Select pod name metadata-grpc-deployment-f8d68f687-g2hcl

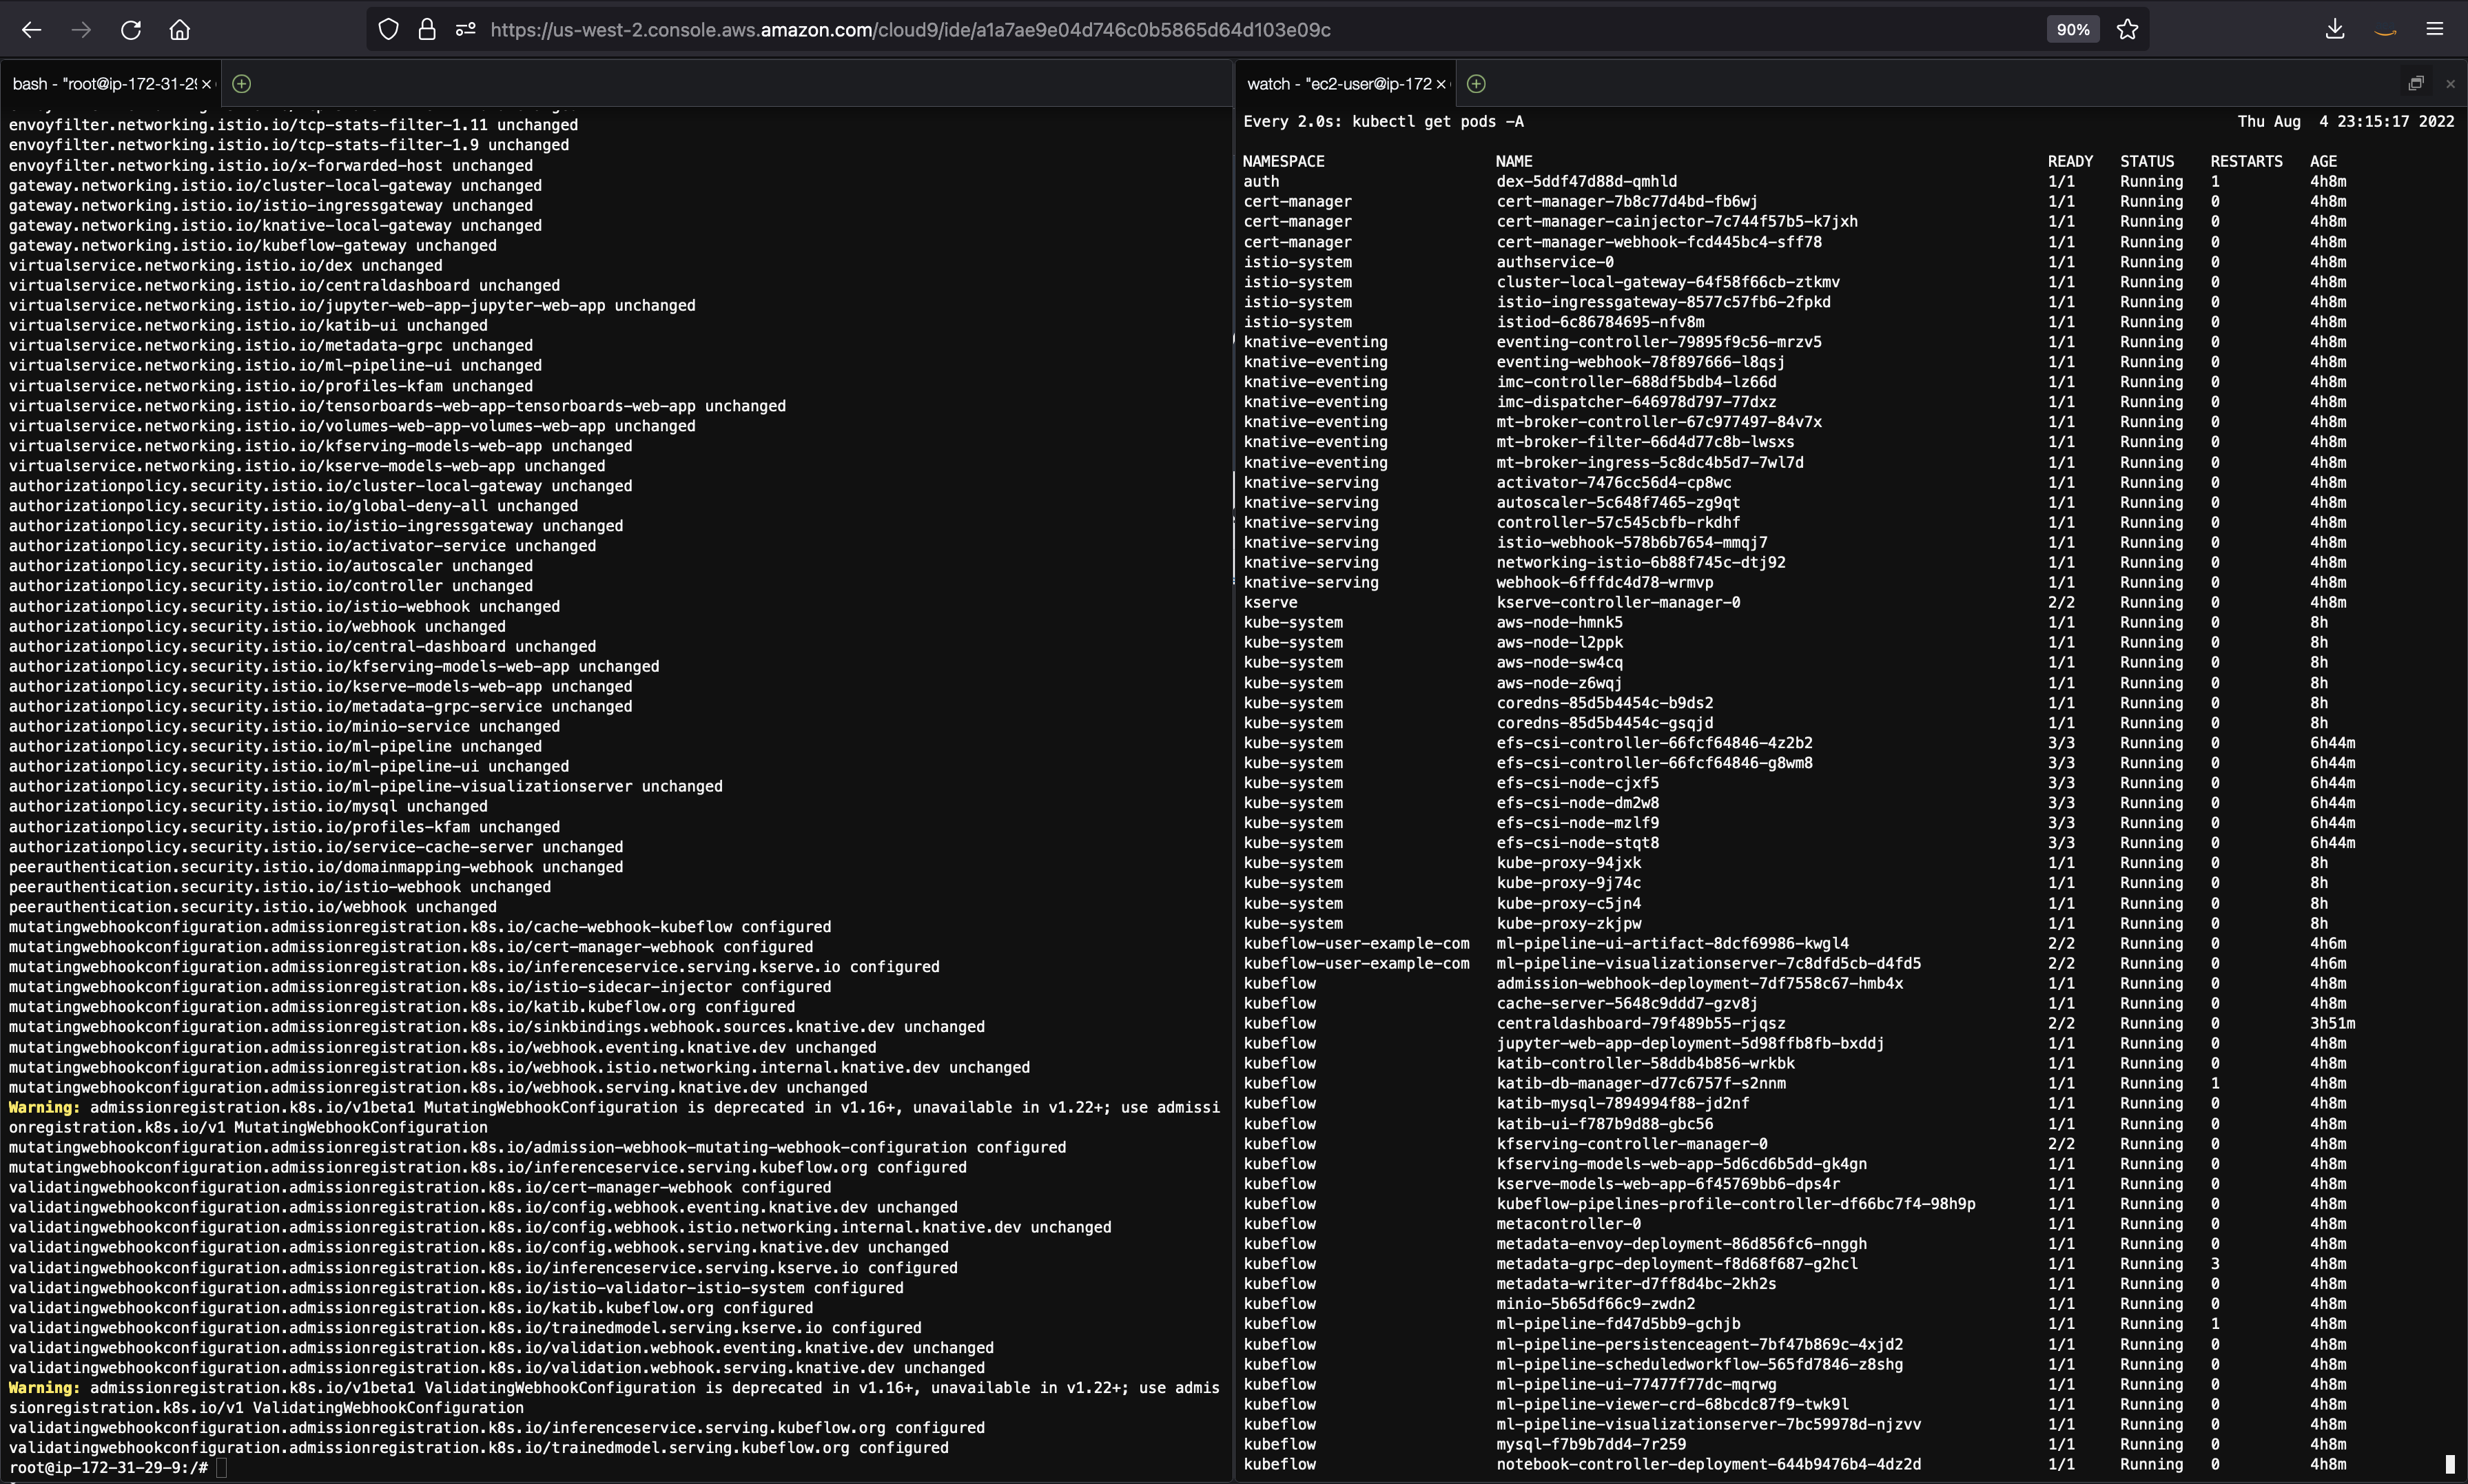point(1677,1263)
